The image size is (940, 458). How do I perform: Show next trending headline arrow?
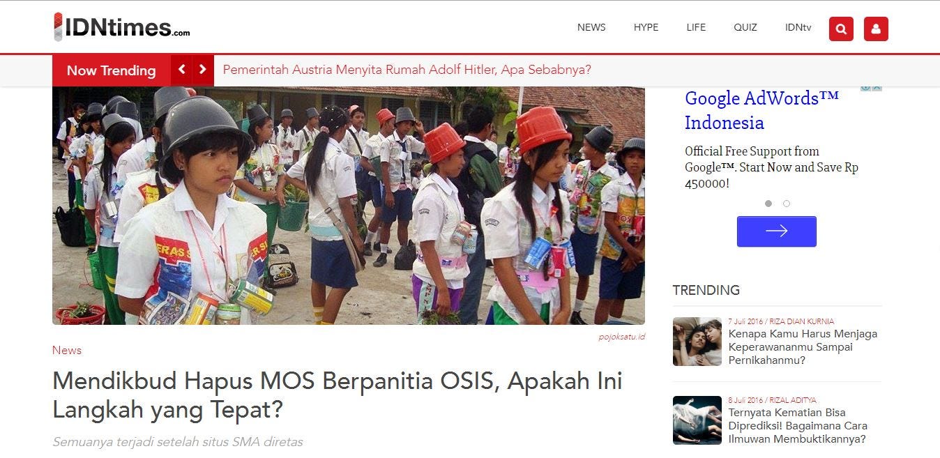(x=203, y=70)
